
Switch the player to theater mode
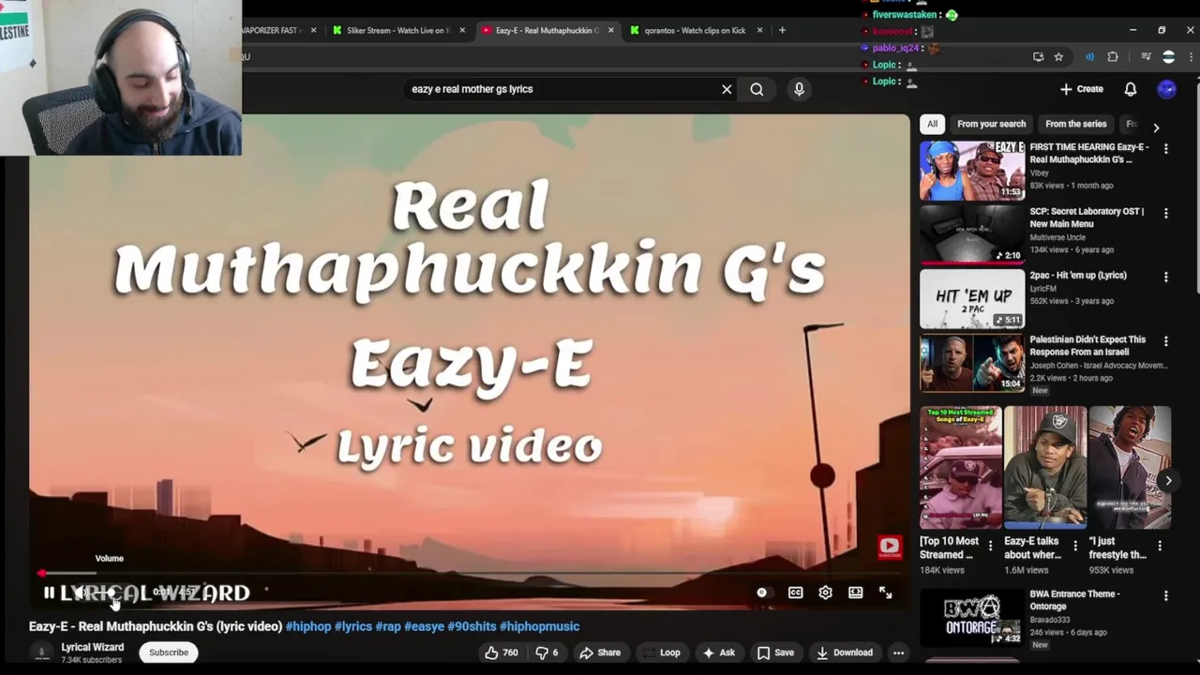pos(855,592)
